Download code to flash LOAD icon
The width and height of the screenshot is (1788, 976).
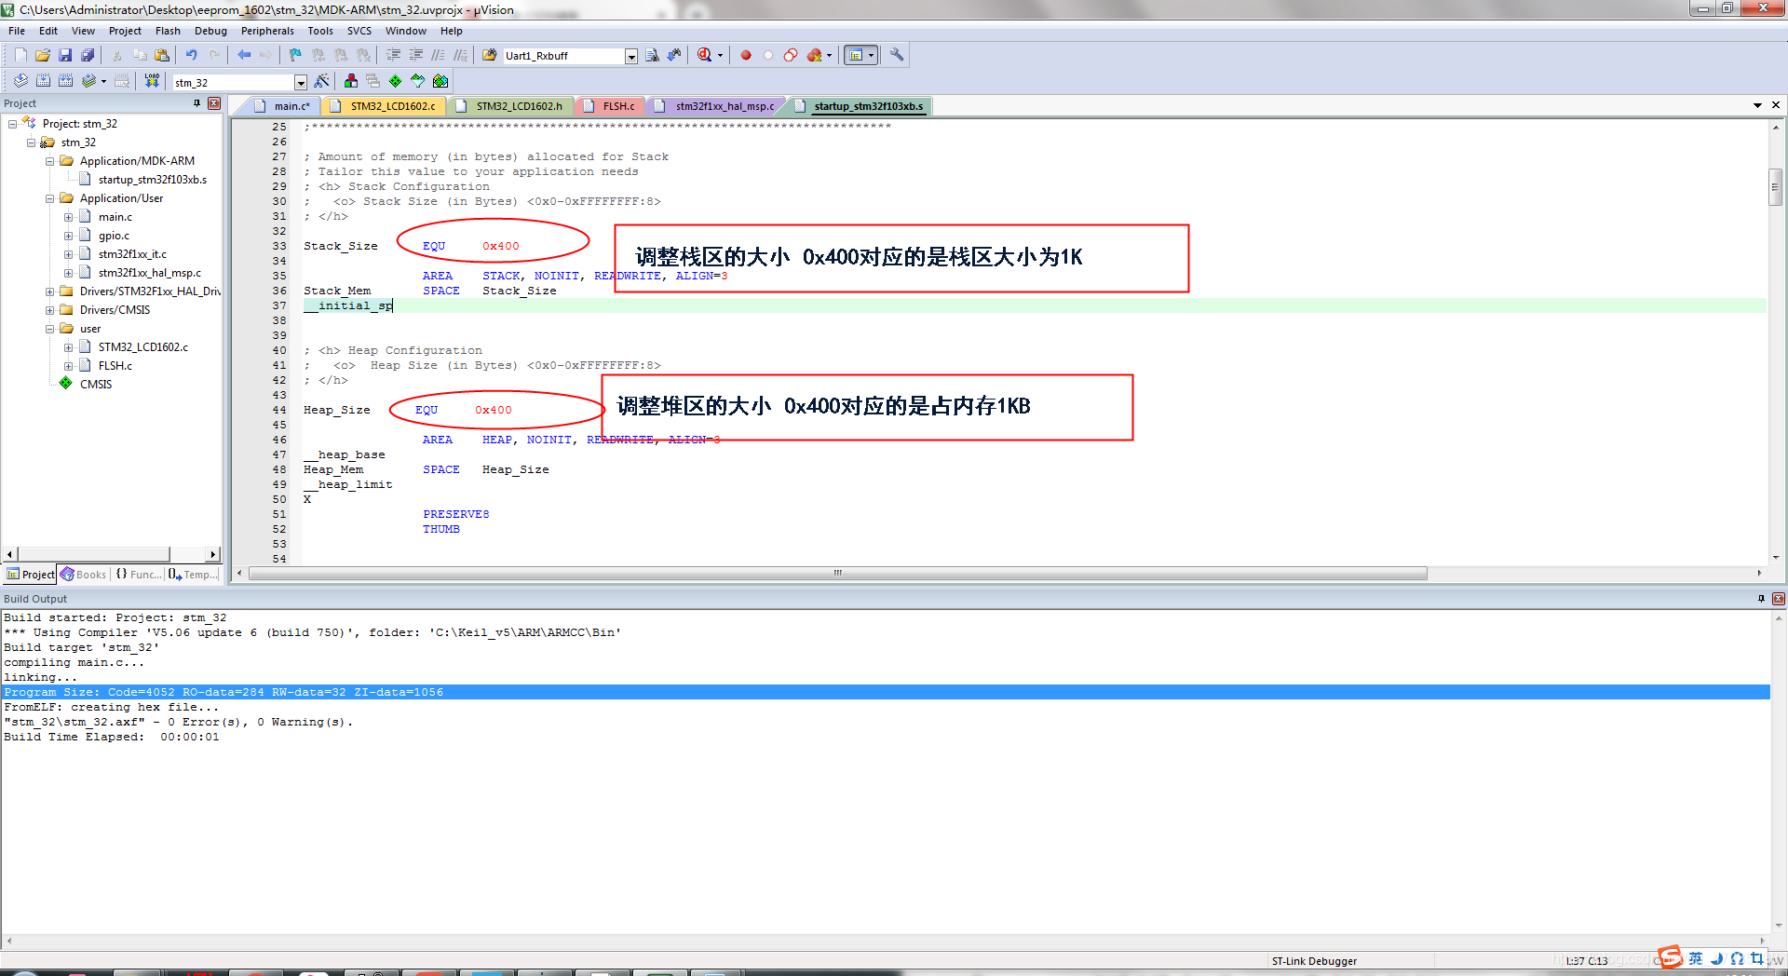click(152, 81)
